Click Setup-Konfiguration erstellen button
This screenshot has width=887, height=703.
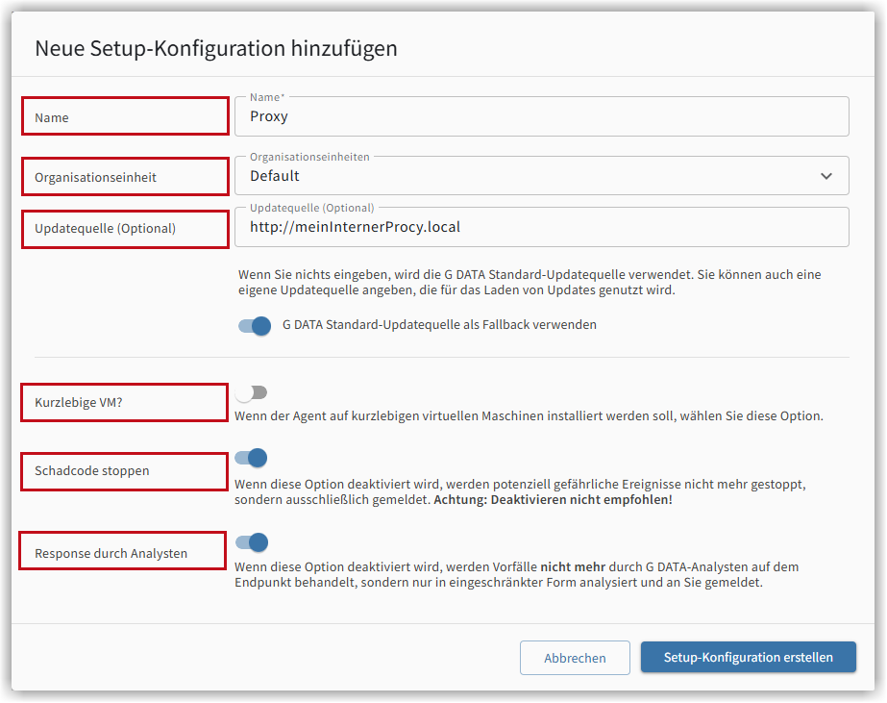748,657
